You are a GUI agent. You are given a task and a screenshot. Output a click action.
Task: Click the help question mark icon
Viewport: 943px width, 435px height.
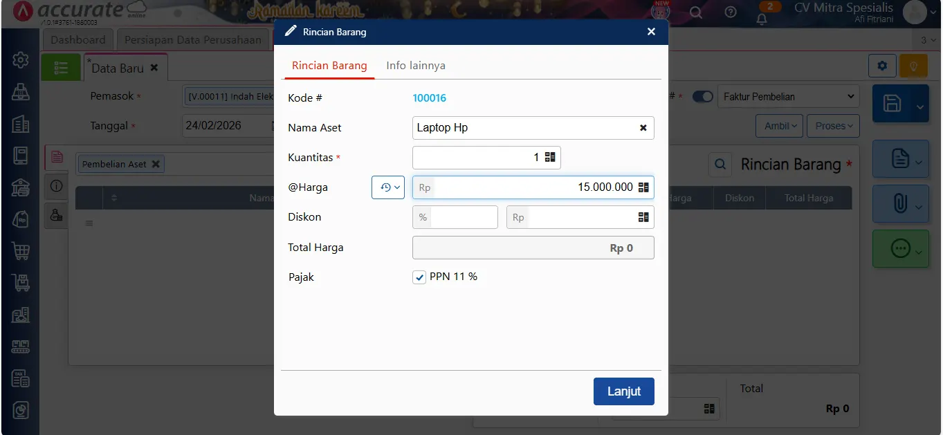pyautogui.click(x=731, y=12)
